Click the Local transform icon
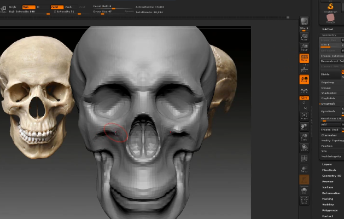Image resolution: width=344 pixels, height=219 pixels. [304, 80]
